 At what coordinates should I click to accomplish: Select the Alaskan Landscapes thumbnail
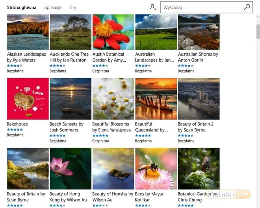click(28, 32)
